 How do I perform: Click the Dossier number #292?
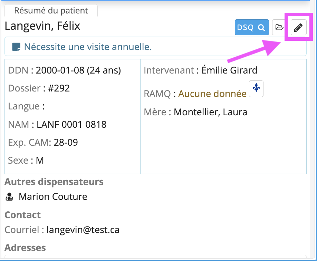point(59,88)
